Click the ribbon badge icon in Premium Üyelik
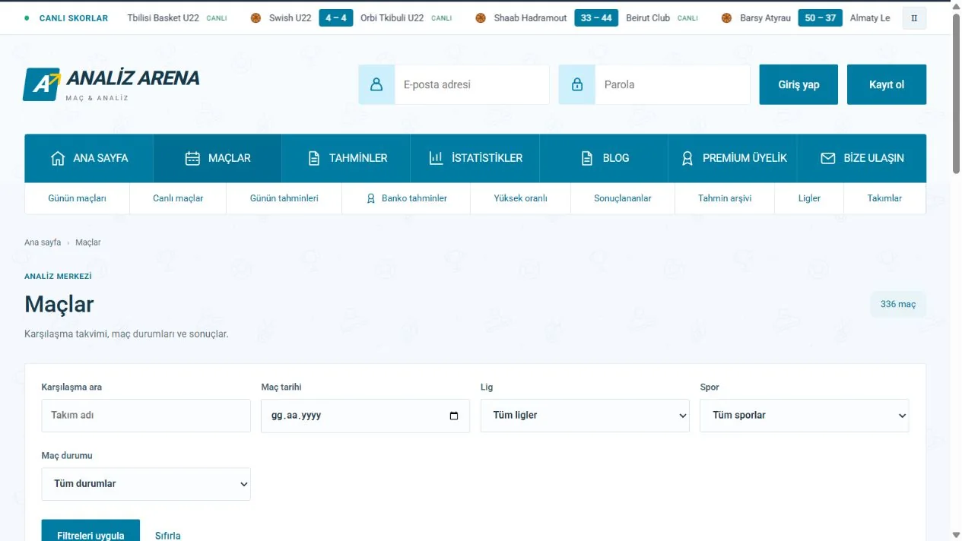962x541 pixels. click(687, 158)
